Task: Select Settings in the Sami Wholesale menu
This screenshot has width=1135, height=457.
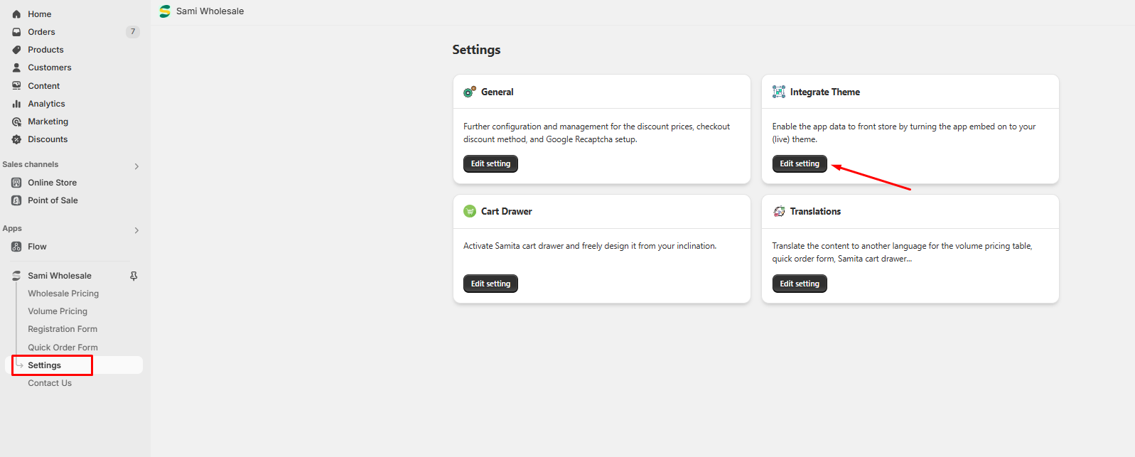Action: click(45, 365)
